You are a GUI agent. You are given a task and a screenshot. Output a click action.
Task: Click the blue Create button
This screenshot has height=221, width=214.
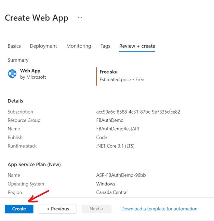[19, 209]
